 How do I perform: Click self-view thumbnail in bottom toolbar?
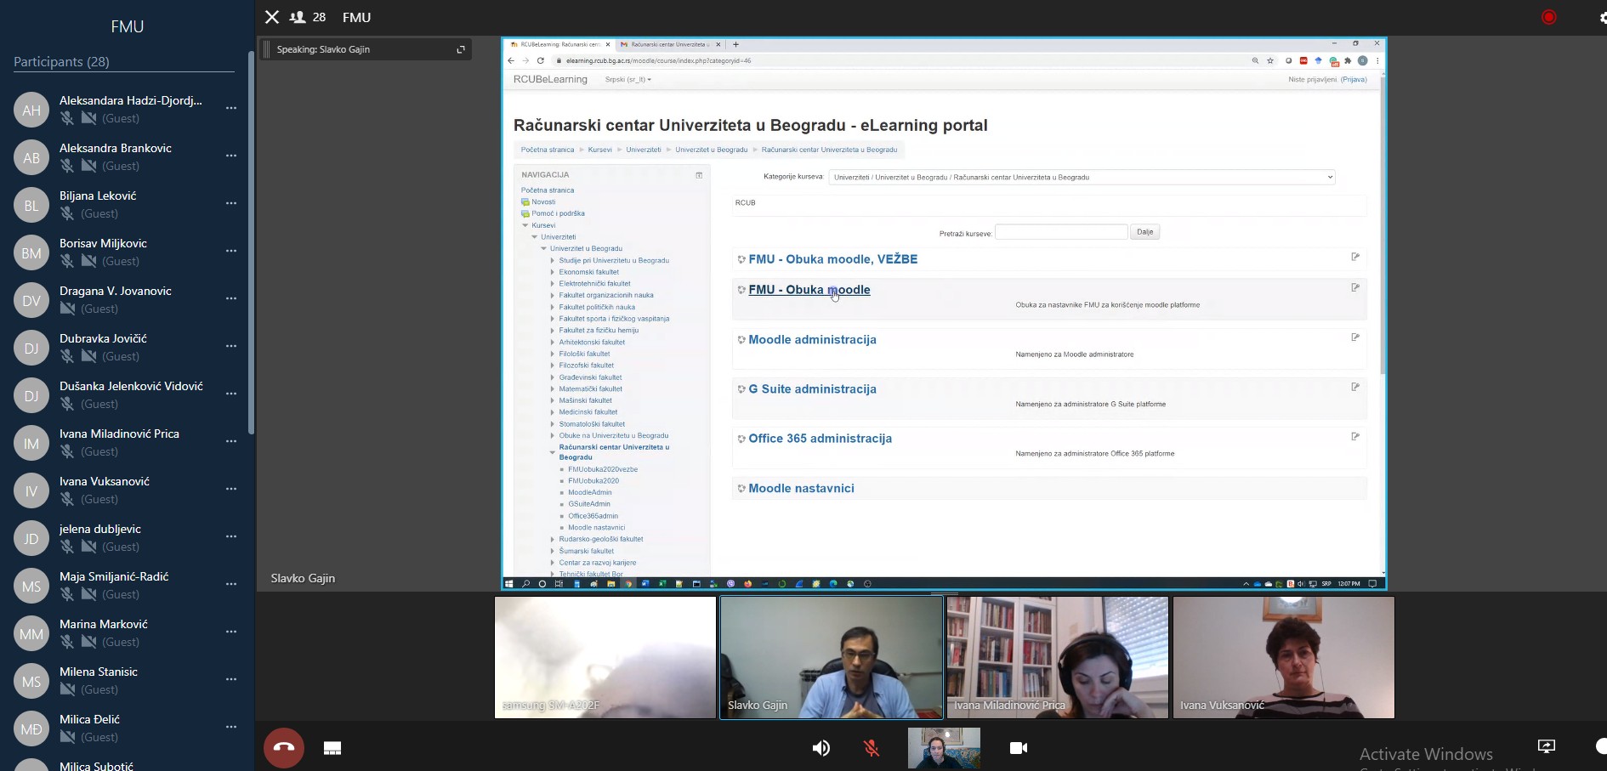[944, 748]
